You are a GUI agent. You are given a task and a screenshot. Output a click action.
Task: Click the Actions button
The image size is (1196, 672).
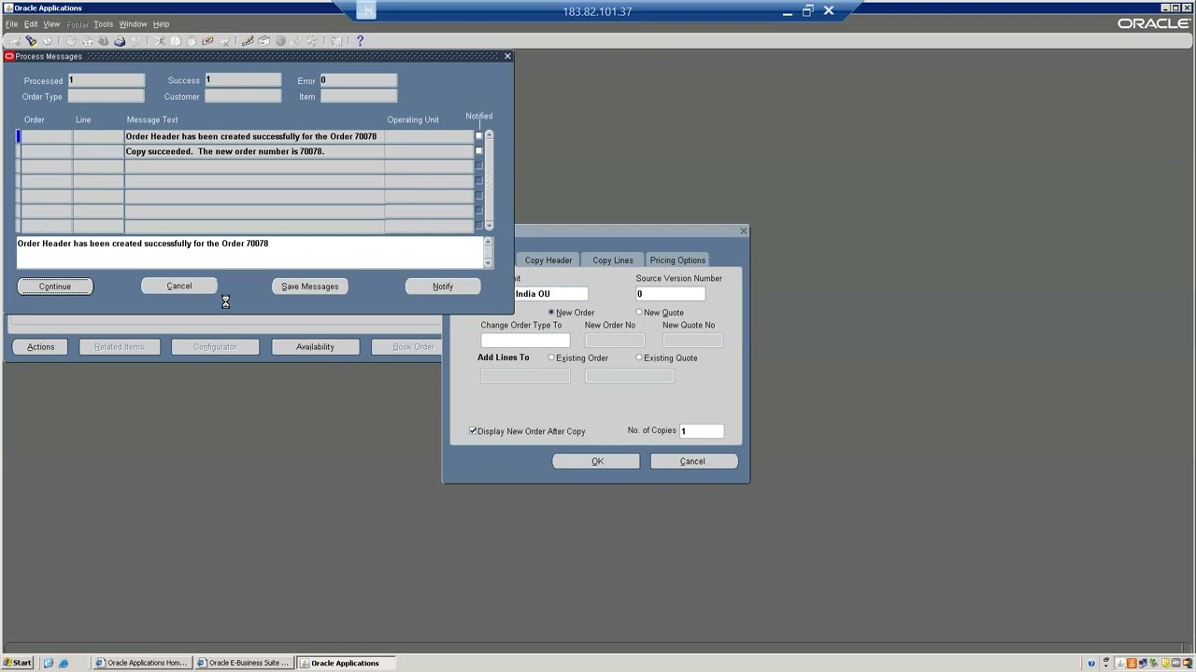[41, 347]
